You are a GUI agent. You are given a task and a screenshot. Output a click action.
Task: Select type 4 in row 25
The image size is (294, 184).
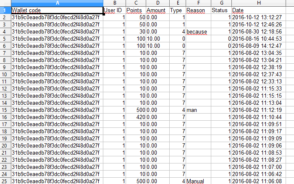(x=178, y=181)
